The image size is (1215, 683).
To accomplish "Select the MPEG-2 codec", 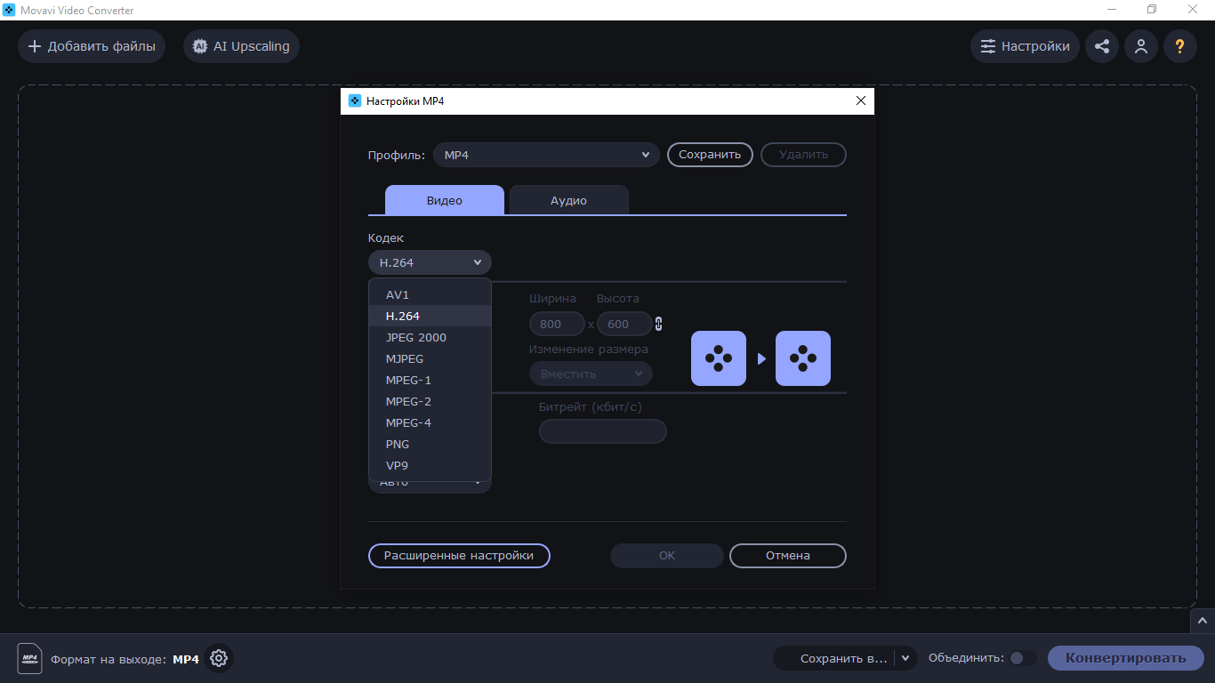I will (x=430, y=401).
